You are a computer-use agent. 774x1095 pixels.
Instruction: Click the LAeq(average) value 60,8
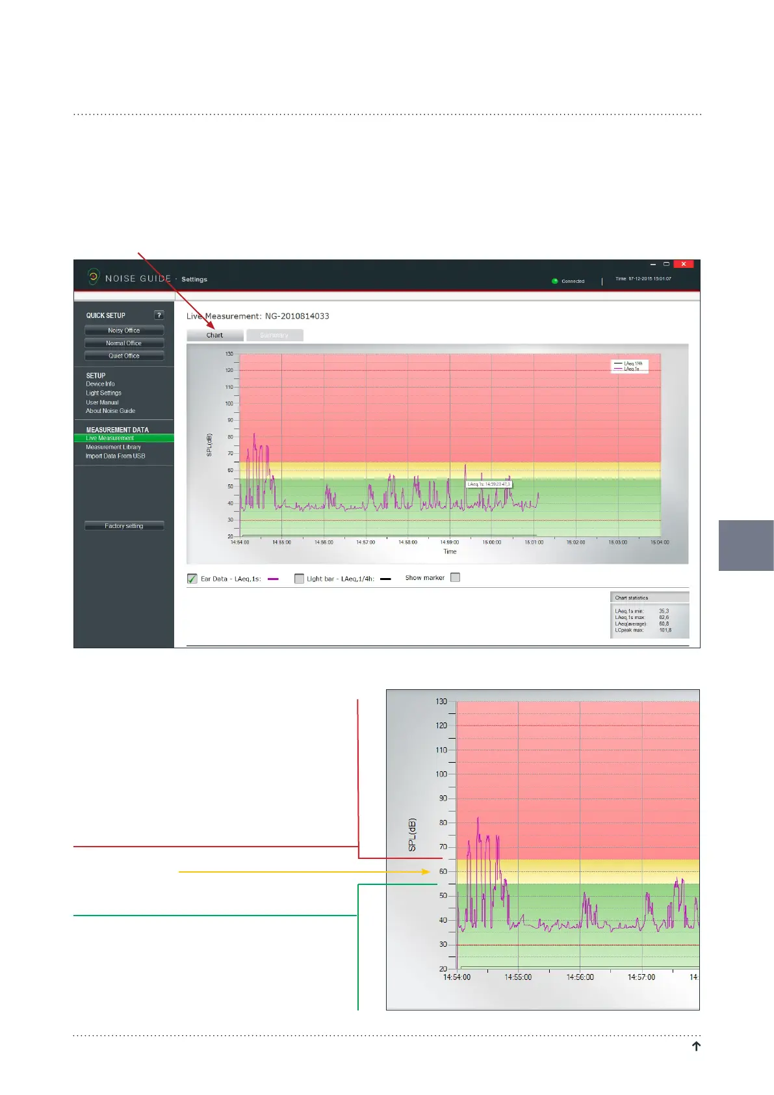(664, 624)
